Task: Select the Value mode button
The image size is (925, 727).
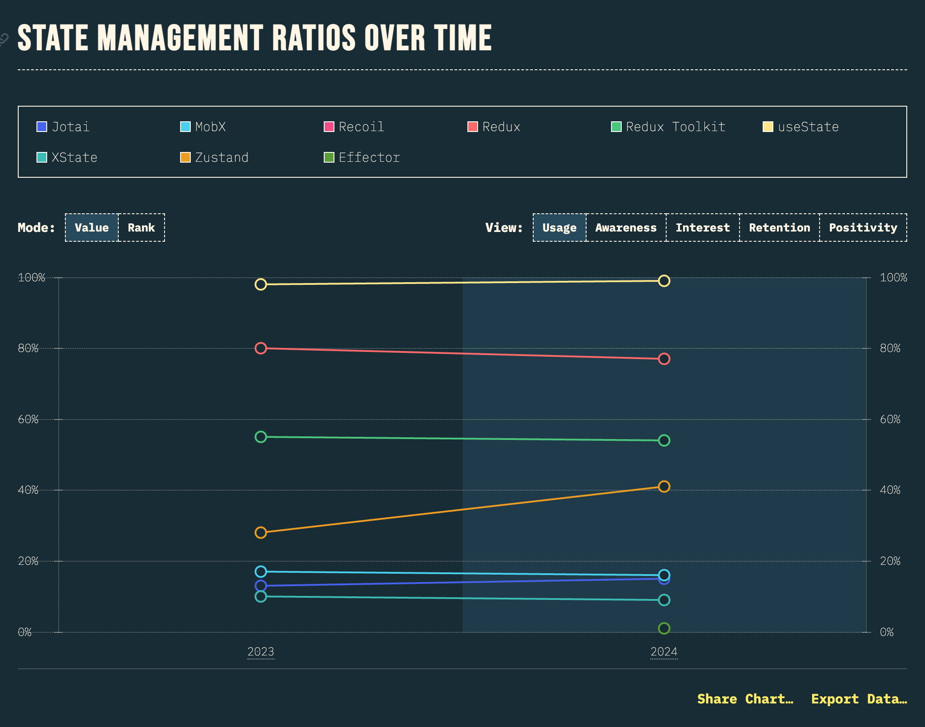Action: pyautogui.click(x=92, y=228)
